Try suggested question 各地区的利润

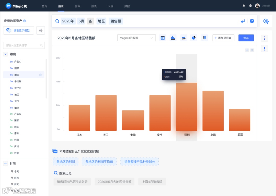(66, 162)
